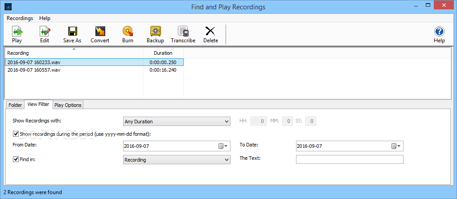The height and width of the screenshot is (199, 457).
Task: Toggle Show recordings during the period checkbox
Action: (x=16, y=134)
